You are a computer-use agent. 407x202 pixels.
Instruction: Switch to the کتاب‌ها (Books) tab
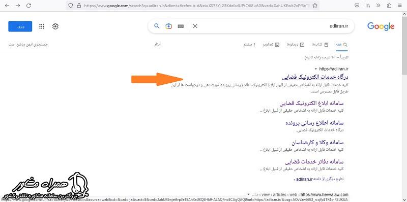[320, 45]
